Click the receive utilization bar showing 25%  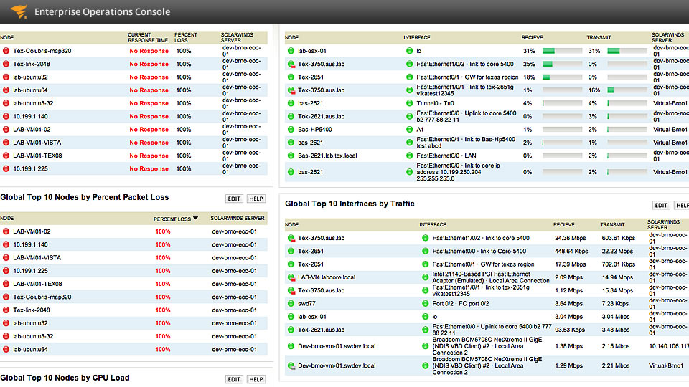(563, 64)
